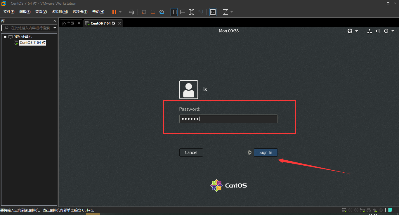Close the CentOS 7 64 位 tab

click(119, 23)
